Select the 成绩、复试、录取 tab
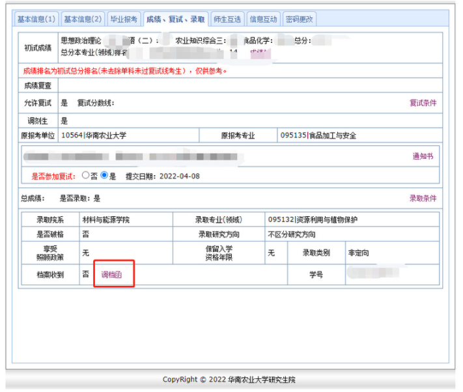Screen dimensions: 463x392 point(175,20)
